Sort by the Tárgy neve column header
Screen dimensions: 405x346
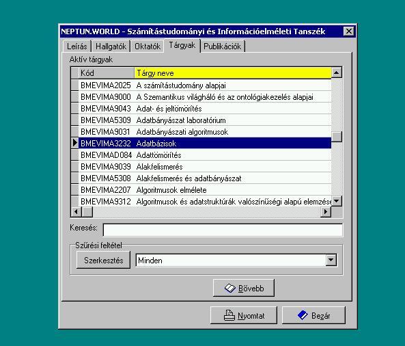pos(233,73)
